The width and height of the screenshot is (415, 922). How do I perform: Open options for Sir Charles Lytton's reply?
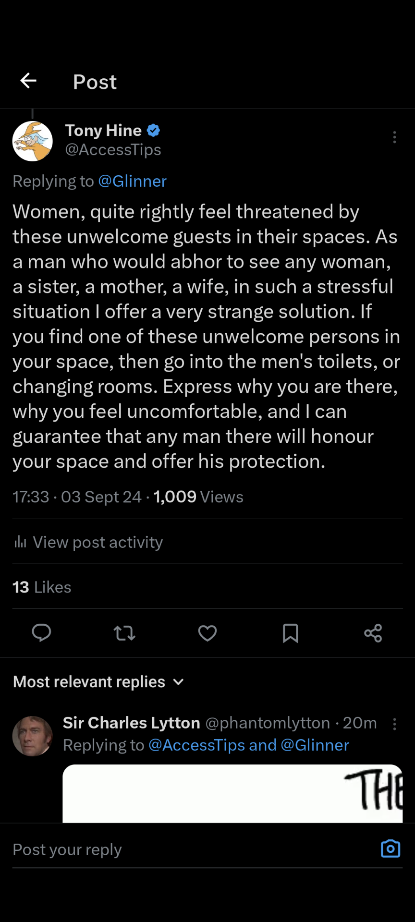pos(394,724)
